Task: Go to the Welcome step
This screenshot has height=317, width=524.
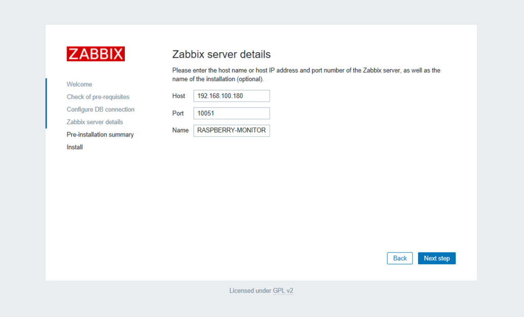Action: [x=79, y=84]
